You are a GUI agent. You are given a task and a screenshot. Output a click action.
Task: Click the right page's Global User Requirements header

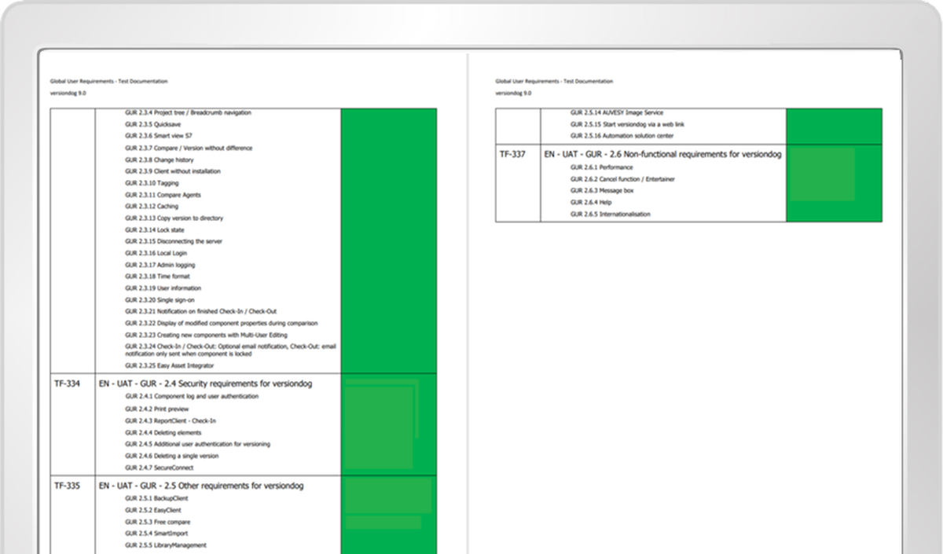click(554, 82)
